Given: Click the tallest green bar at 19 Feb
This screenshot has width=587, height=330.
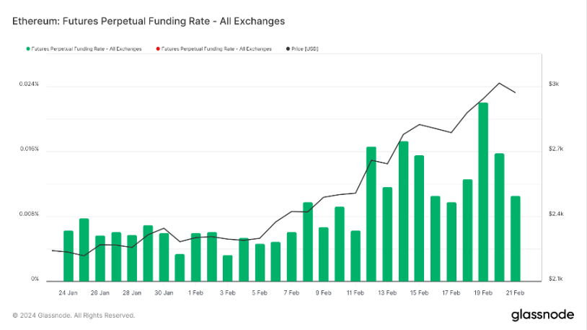Looking at the screenshot, I should [483, 192].
